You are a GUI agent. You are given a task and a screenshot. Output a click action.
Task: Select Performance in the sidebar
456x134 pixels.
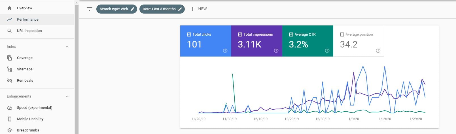click(x=37, y=20)
